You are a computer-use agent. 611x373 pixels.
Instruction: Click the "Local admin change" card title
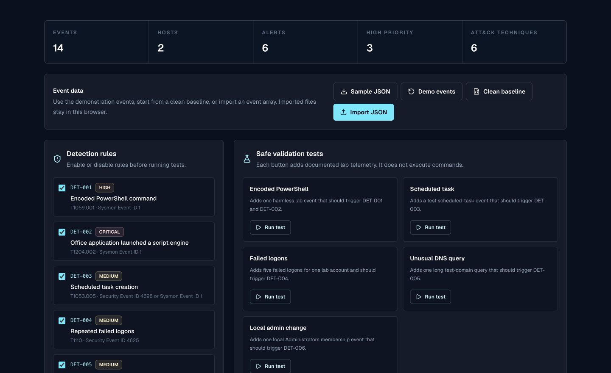pos(278,328)
